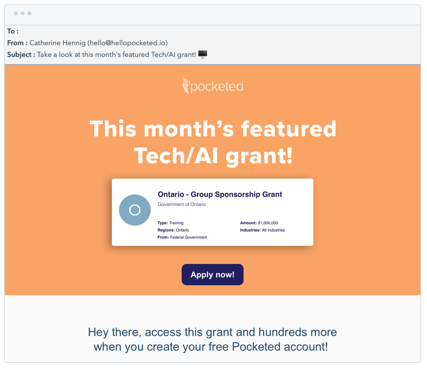The height and width of the screenshot is (371, 427).
Task: Click the blue circular grant avatar
Action: [135, 210]
